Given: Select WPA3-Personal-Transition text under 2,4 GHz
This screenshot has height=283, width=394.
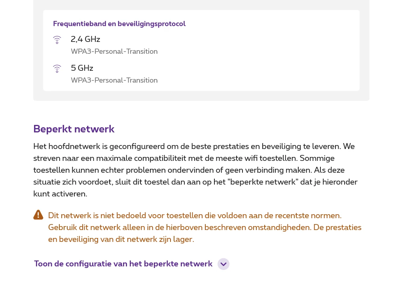Looking at the screenshot, I should pos(114,51).
